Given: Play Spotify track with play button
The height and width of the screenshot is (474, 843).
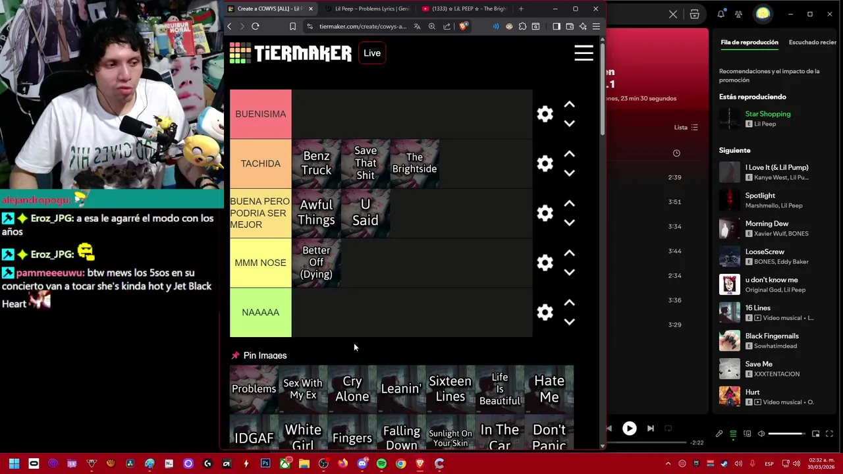Looking at the screenshot, I should (630, 429).
